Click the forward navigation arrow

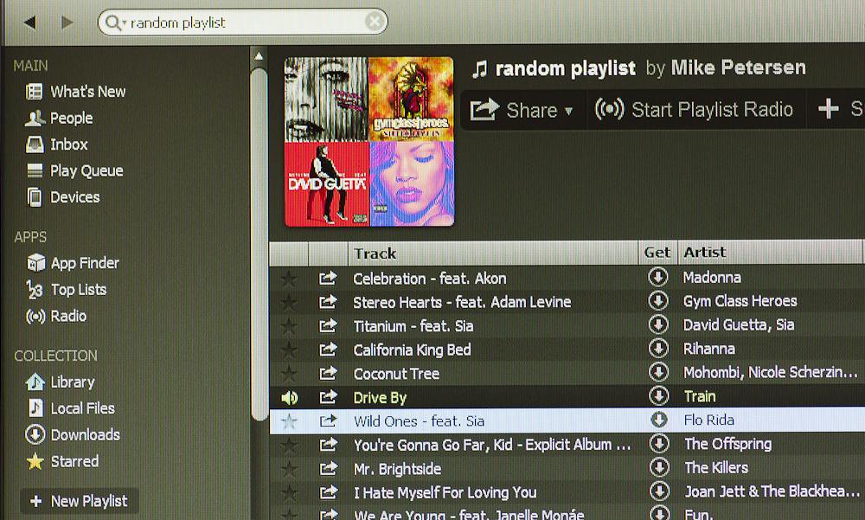67,22
